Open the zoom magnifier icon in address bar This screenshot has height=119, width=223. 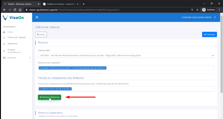[192, 10]
